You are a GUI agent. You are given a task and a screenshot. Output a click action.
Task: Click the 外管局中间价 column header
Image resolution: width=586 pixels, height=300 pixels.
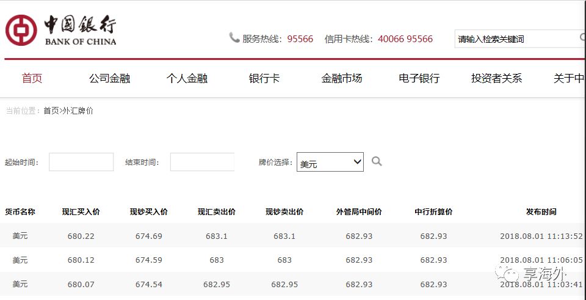(359, 212)
